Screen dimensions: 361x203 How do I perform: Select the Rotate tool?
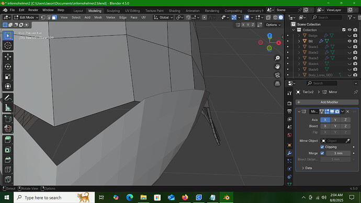coord(8,66)
